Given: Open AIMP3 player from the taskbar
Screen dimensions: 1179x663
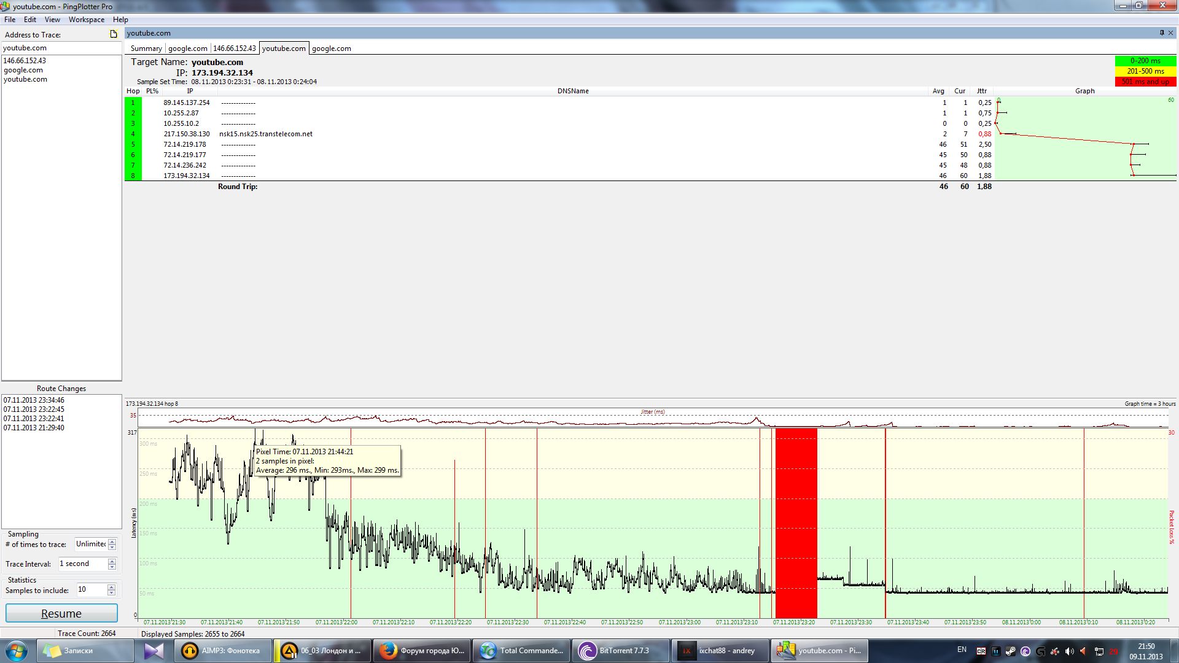Looking at the screenshot, I should point(224,651).
